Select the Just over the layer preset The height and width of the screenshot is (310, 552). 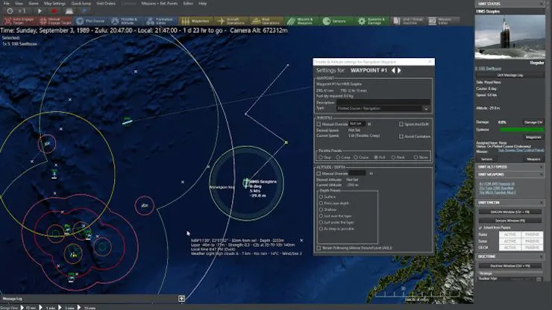point(321,216)
